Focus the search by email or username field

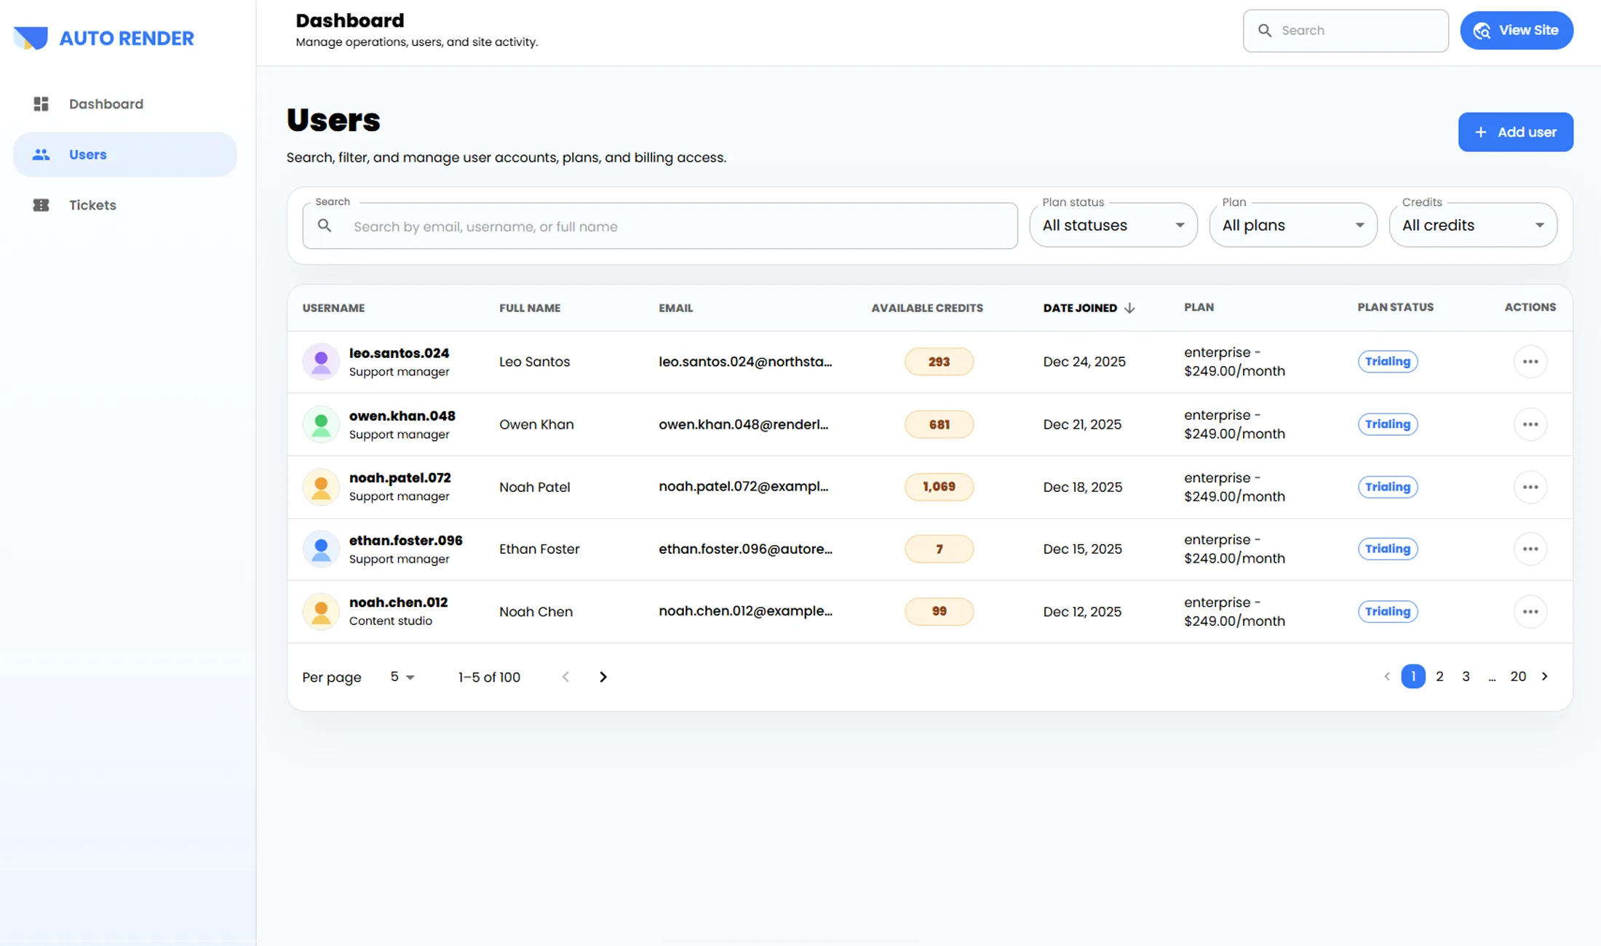coord(659,226)
